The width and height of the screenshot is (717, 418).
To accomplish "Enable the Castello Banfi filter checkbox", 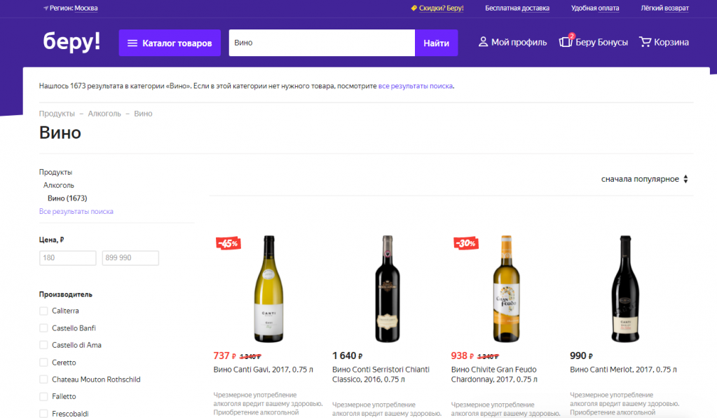I will pyautogui.click(x=44, y=328).
